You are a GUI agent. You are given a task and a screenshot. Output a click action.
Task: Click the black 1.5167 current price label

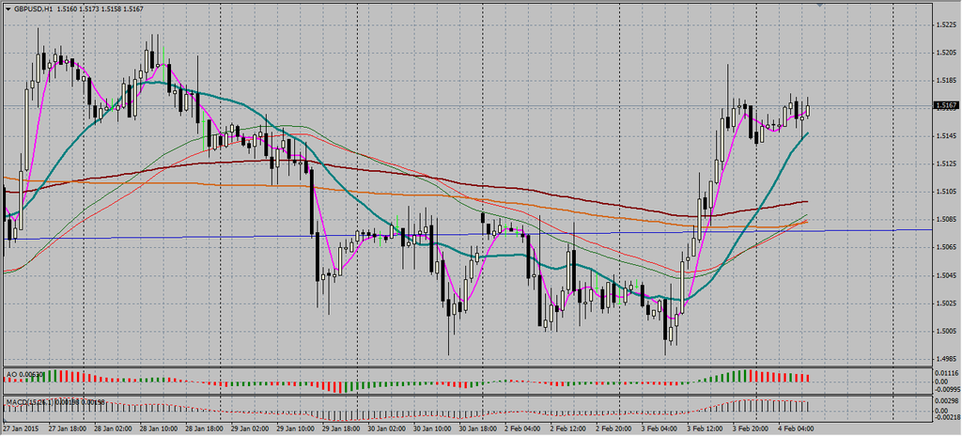[x=947, y=106]
